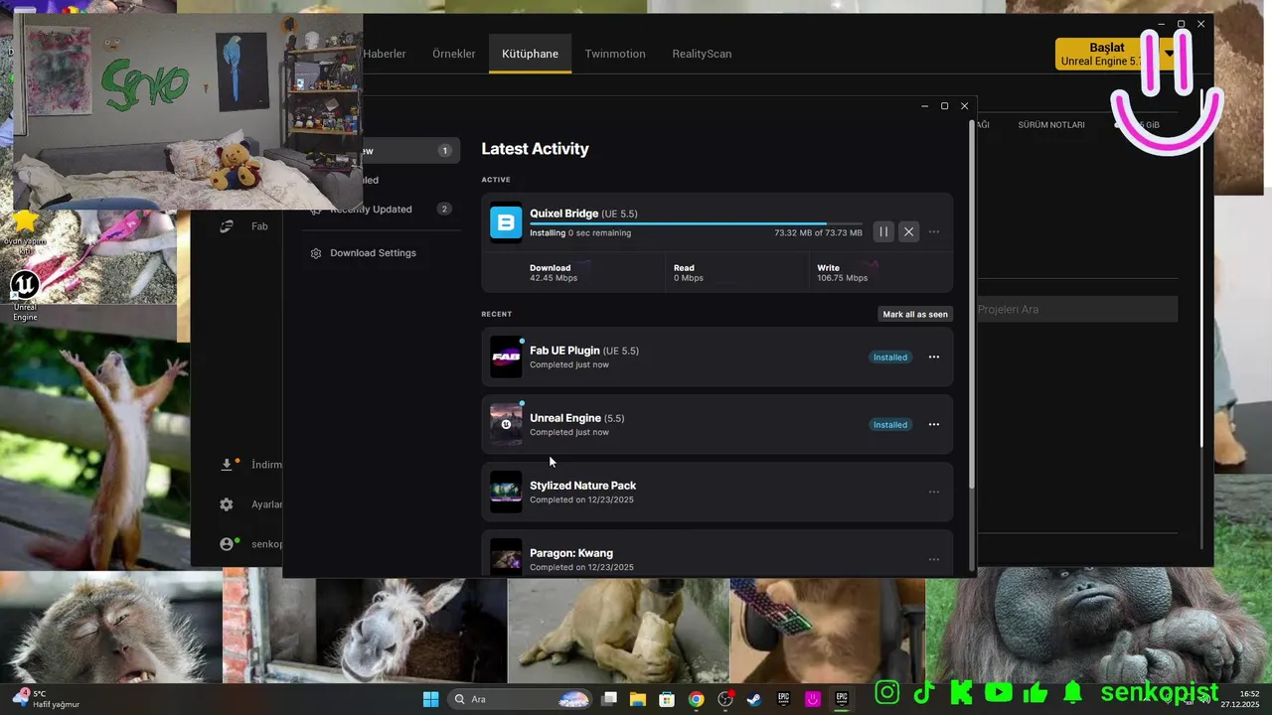Open the RealityScan tab
1272x715 pixels.
click(702, 54)
